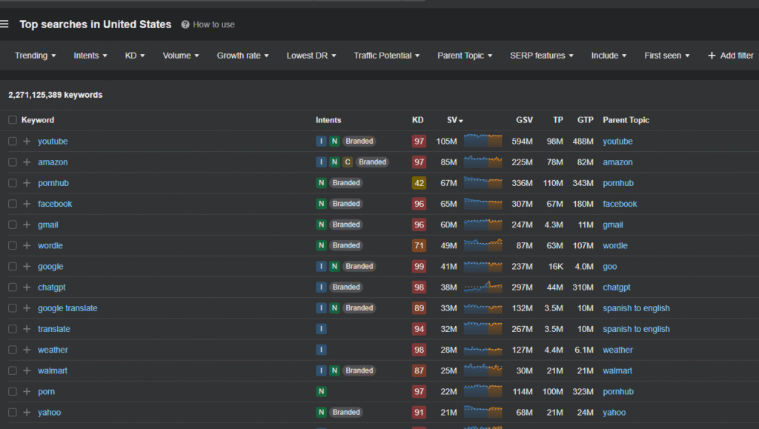Open the google translate keyword link

[x=67, y=308]
